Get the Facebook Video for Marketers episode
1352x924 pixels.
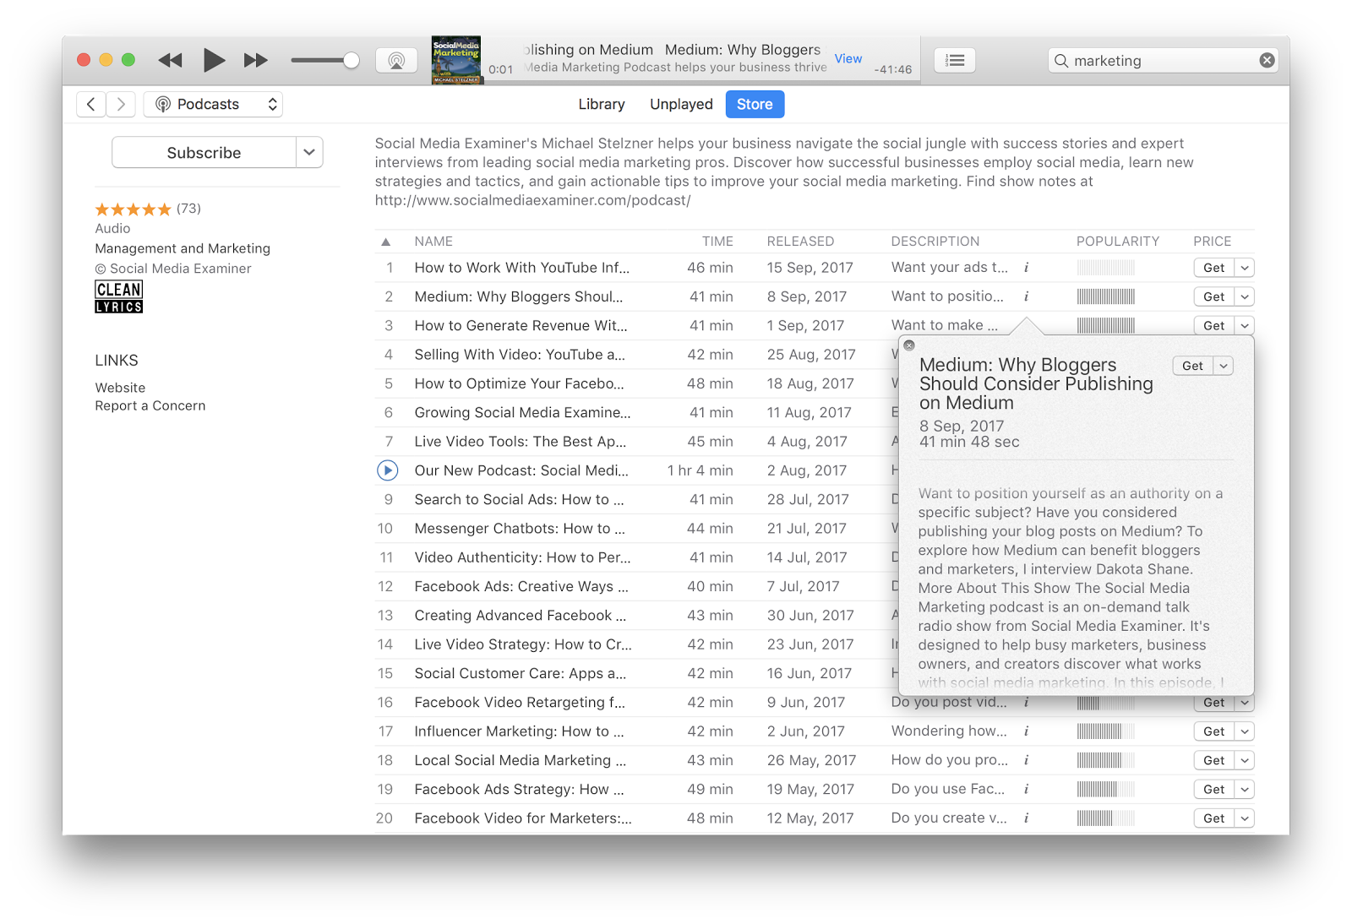point(1213,818)
